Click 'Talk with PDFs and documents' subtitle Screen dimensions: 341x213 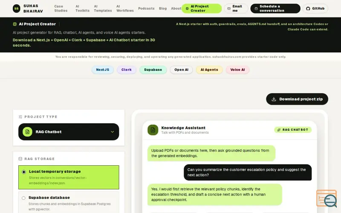[x=185, y=132]
